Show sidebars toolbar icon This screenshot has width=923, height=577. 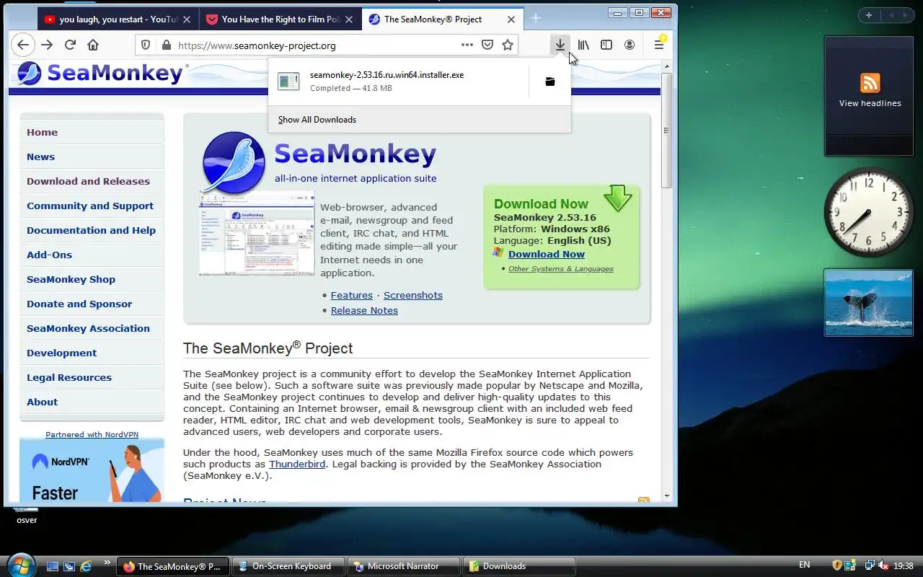pyautogui.click(x=606, y=45)
